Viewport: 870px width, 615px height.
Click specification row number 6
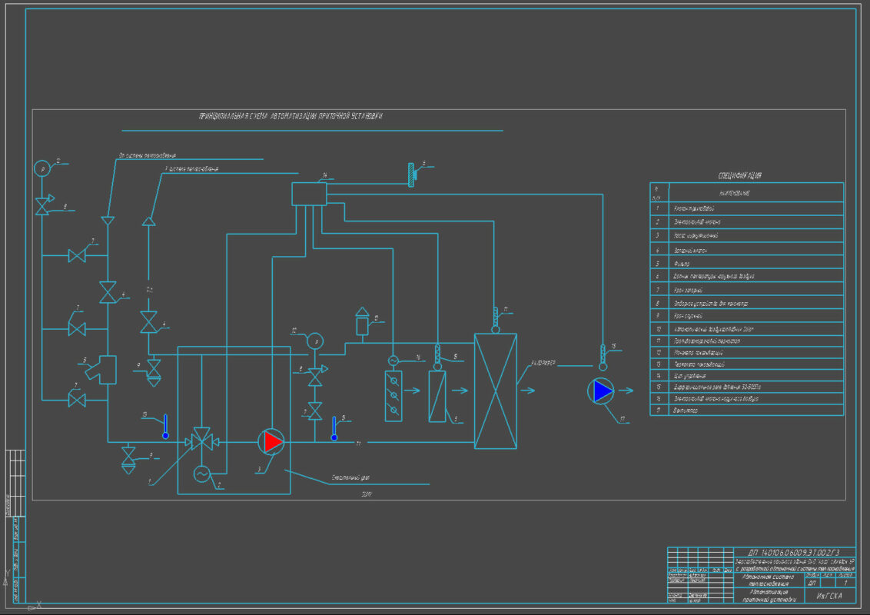(x=747, y=276)
